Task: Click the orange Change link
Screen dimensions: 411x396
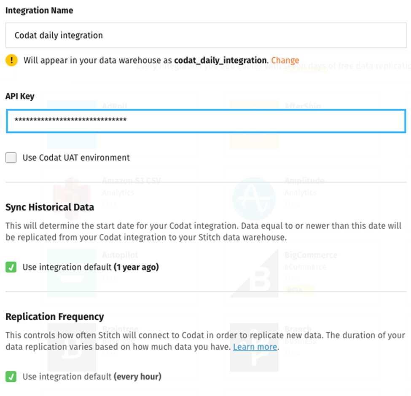Action: click(285, 60)
